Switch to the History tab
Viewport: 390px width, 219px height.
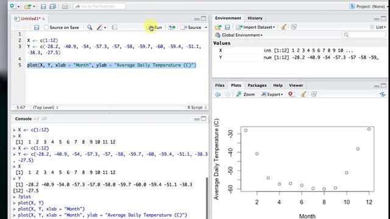click(255, 18)
